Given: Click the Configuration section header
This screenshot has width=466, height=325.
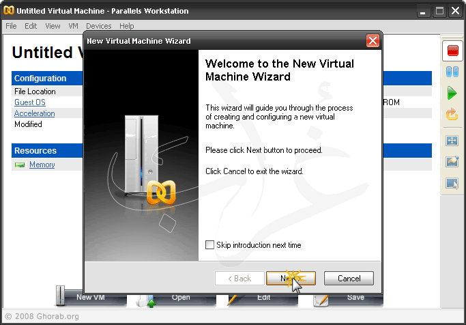Looking at the screenshot, I should point(40,79).
